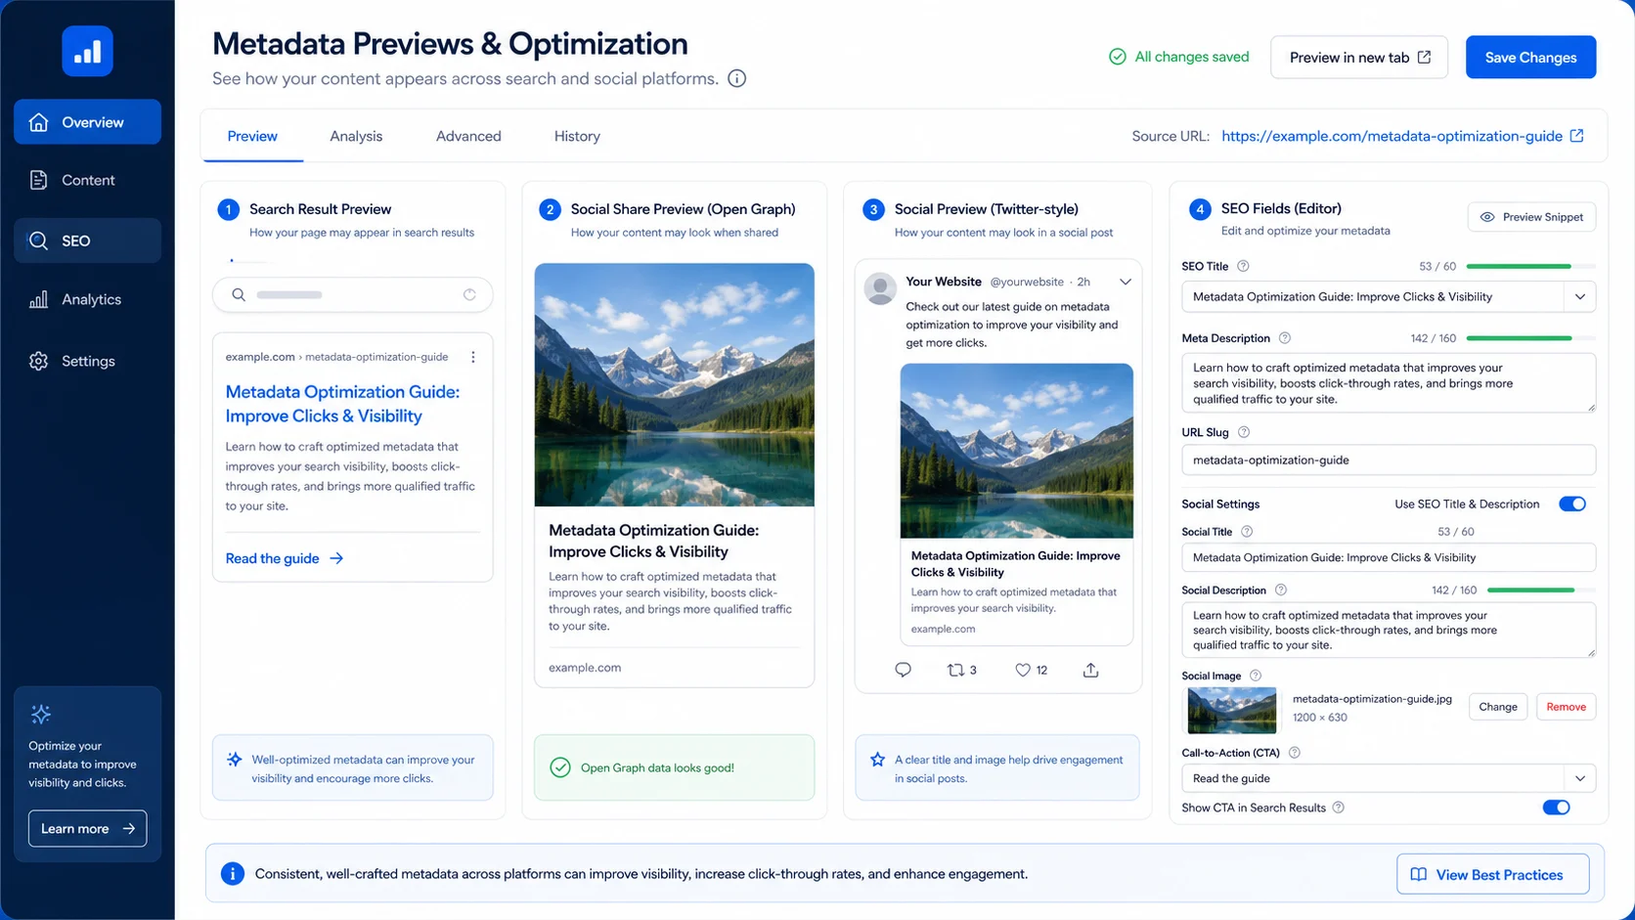Click the Open Graph preview mountain image
The width and height of the screenshot is (1635, 920).
[674, 384]
